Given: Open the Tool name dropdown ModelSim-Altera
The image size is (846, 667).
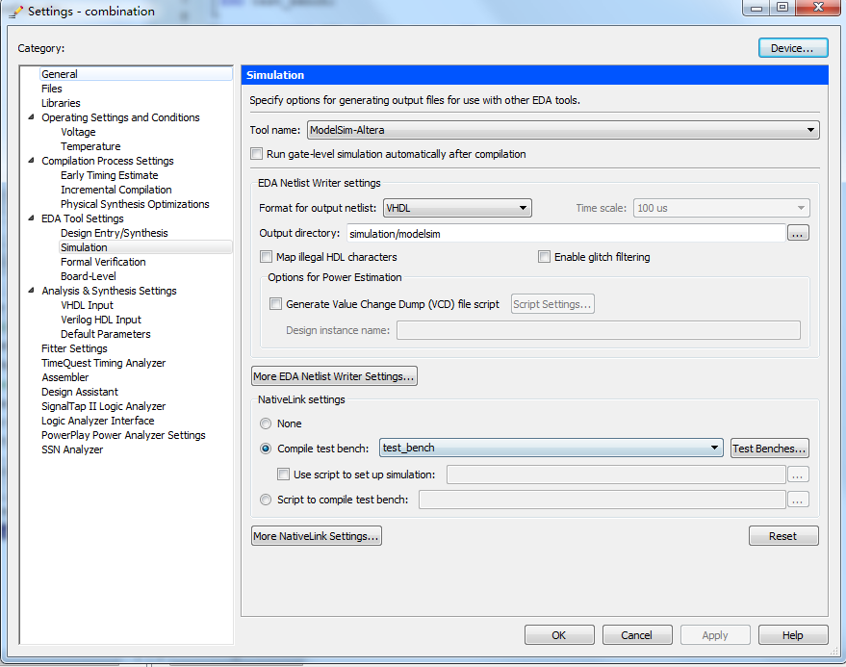Looking at the screenshot, I should point(563,130).
